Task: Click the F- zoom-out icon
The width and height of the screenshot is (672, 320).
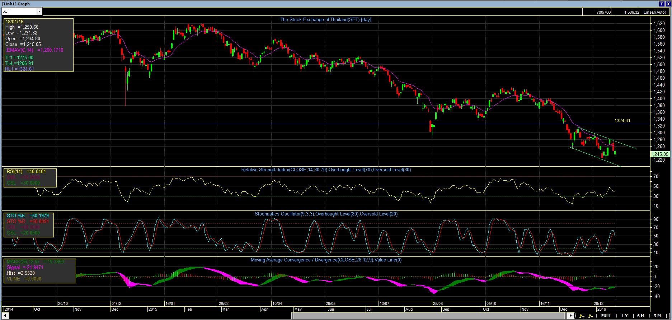Action: (x=591, y=316)
